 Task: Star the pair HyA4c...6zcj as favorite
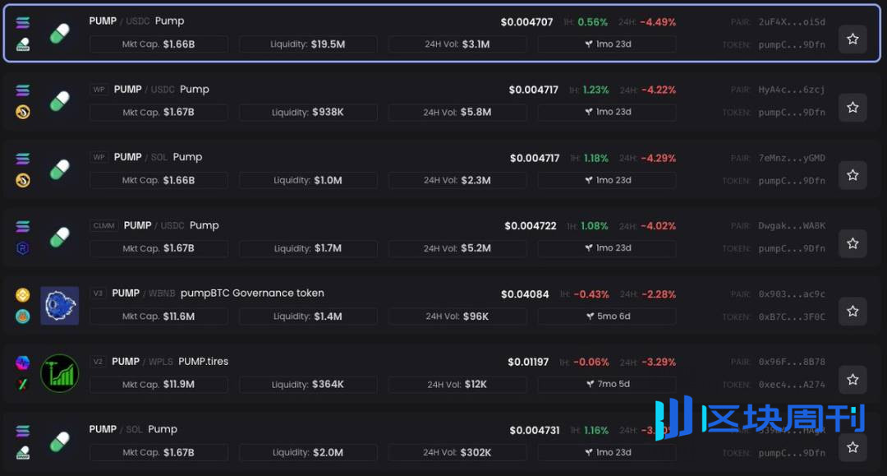pyautogui.click(x=853, y=107)
